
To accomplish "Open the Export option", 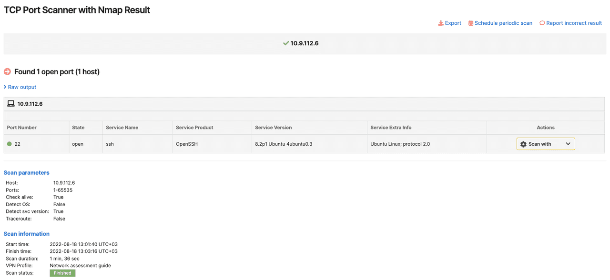I will point(452,23).
